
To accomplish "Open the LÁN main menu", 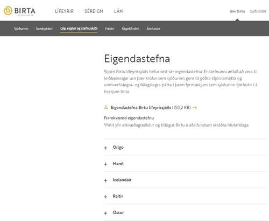I will pos(118,11).
